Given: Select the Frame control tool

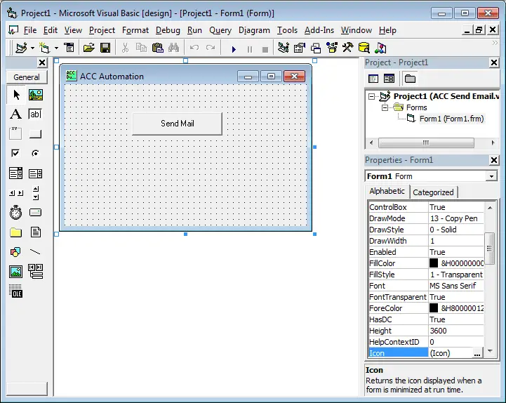Looking at the screenshot, I should point(16,133).
